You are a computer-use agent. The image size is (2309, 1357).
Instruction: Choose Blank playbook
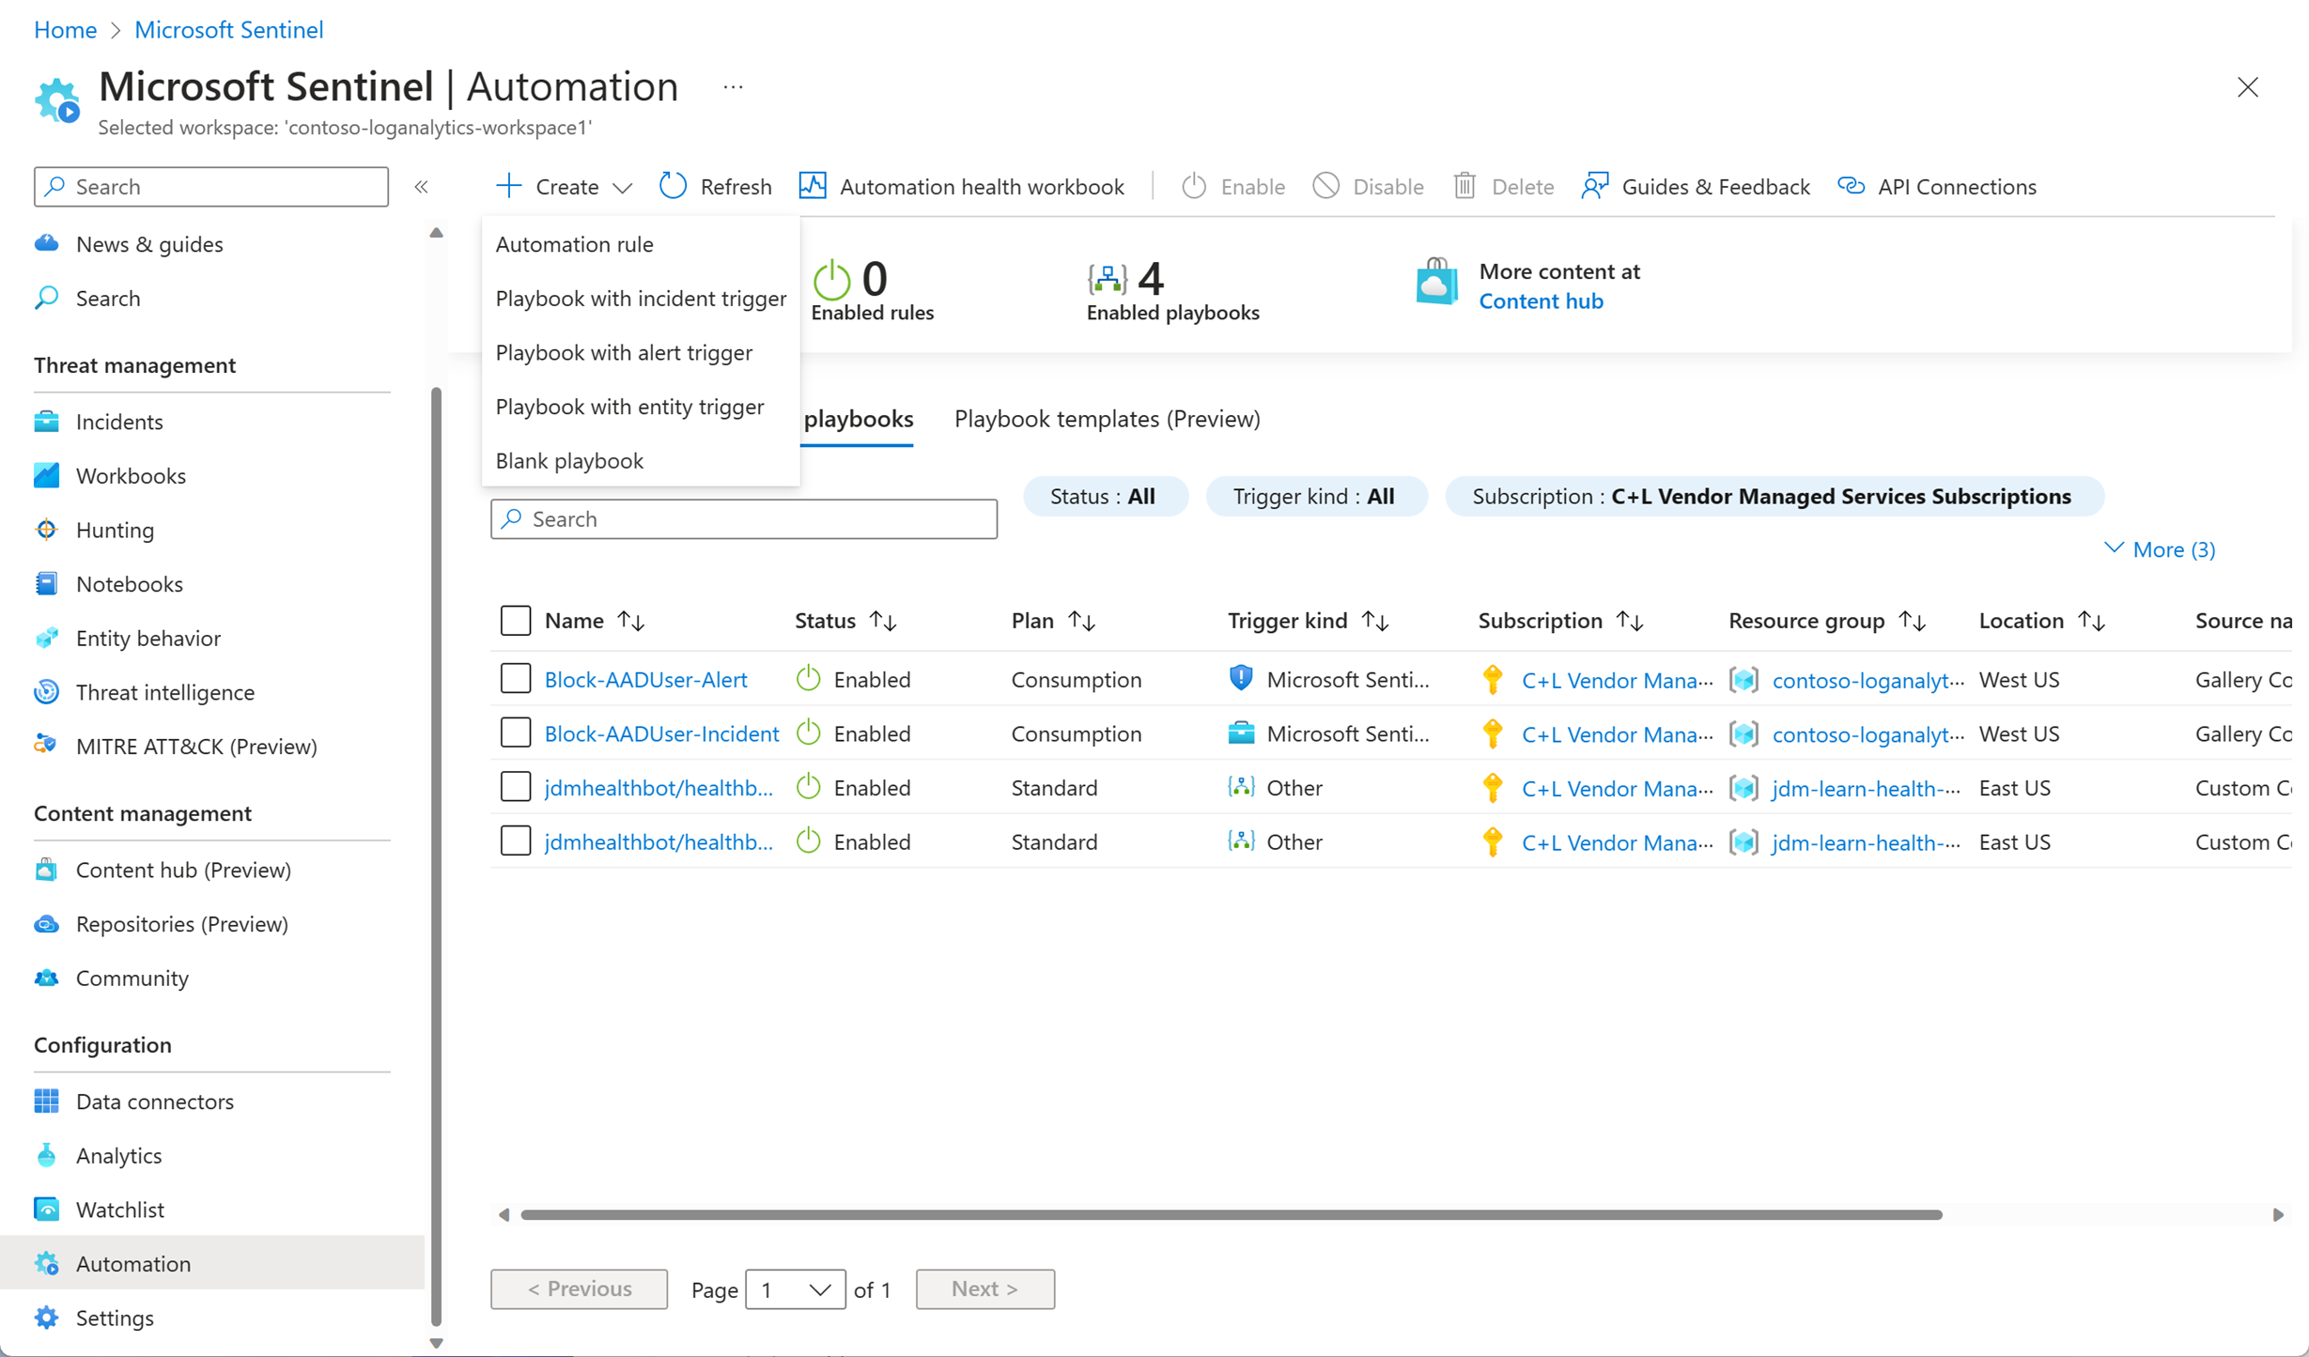(x=641, y=461)
